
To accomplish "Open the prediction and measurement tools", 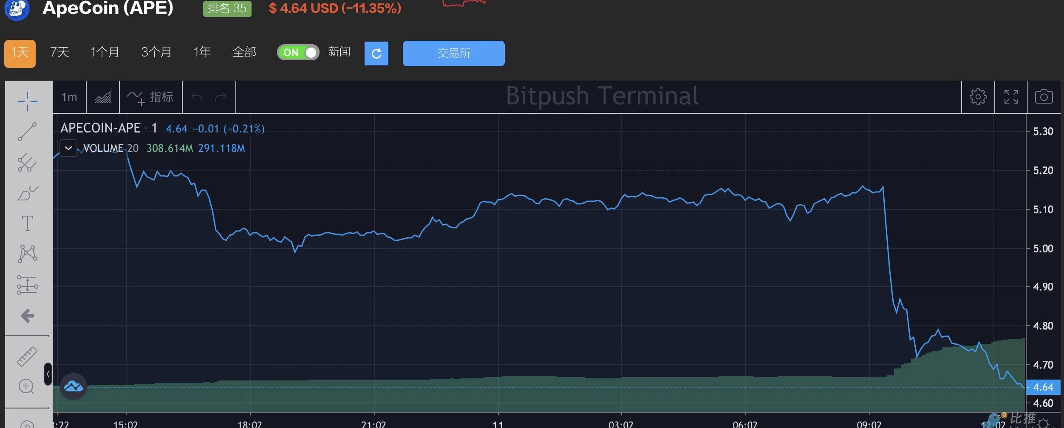I will (28, 285).
